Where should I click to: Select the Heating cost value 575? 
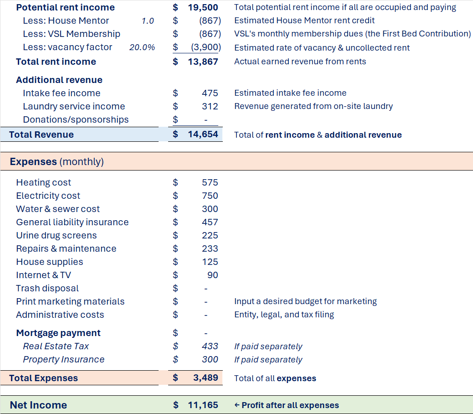[x=210, y=182]
